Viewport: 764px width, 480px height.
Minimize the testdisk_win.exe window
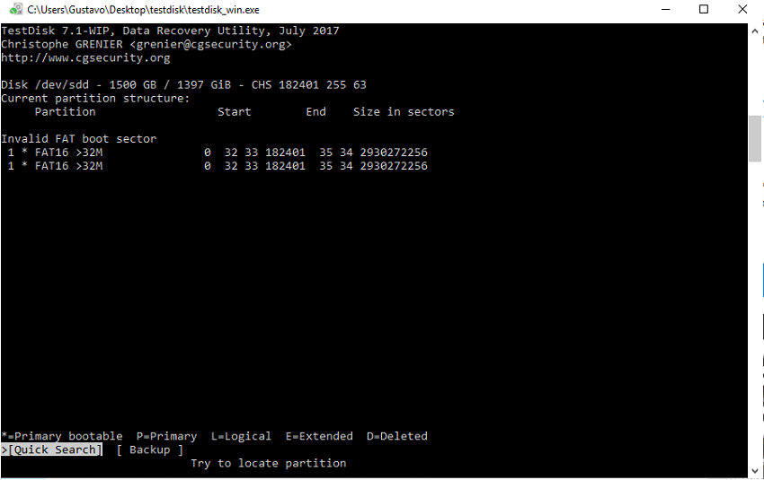click(665, 9)
